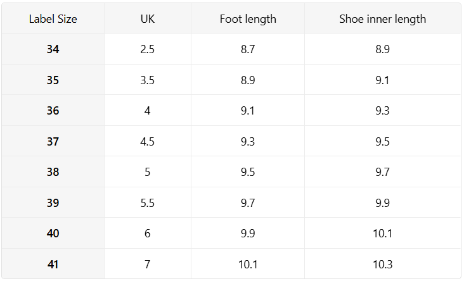Select label size 36 cell

53,111
